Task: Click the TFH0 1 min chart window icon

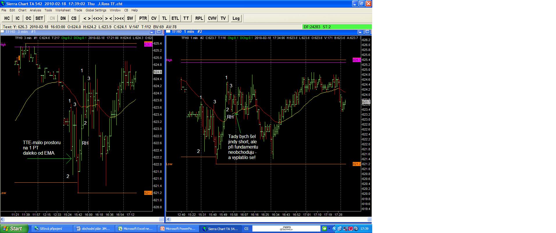Action: tap(168, 32)
